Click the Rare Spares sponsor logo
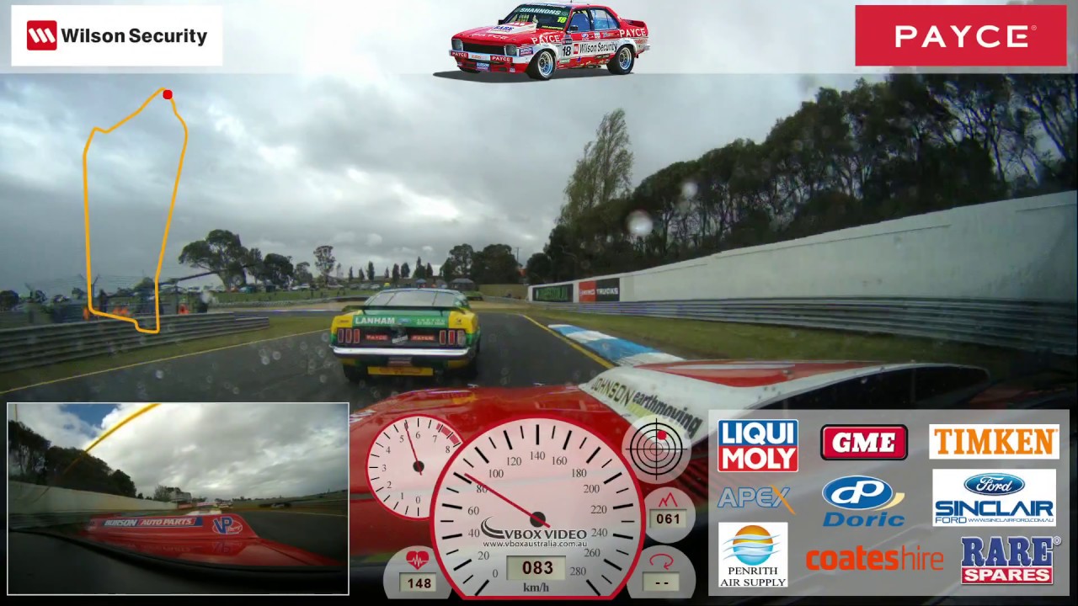Screen dimensions: 1078x606 tap(1009, 560)
